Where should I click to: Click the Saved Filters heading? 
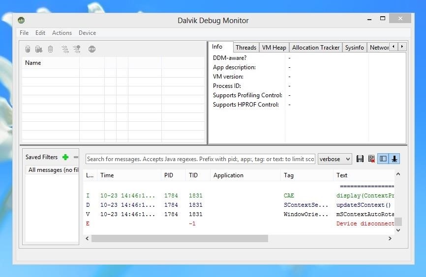[42, 157]
